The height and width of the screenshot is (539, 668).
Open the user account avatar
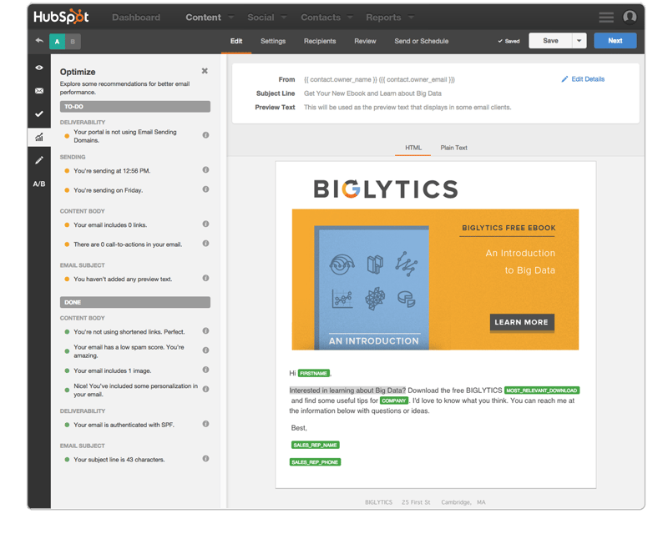click(630, 17)
